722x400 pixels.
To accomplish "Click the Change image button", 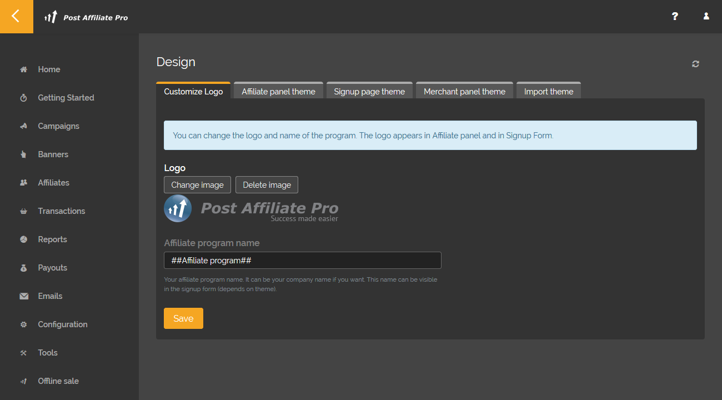I will point(197,185).
